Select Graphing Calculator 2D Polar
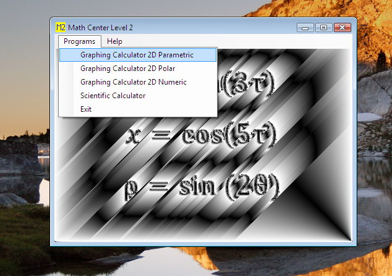The height and width of the screenshot is (276, 392). click(138, 69)
